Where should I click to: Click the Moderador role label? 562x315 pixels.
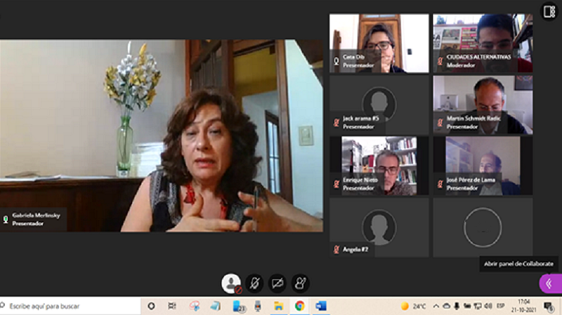coord(461,65)
